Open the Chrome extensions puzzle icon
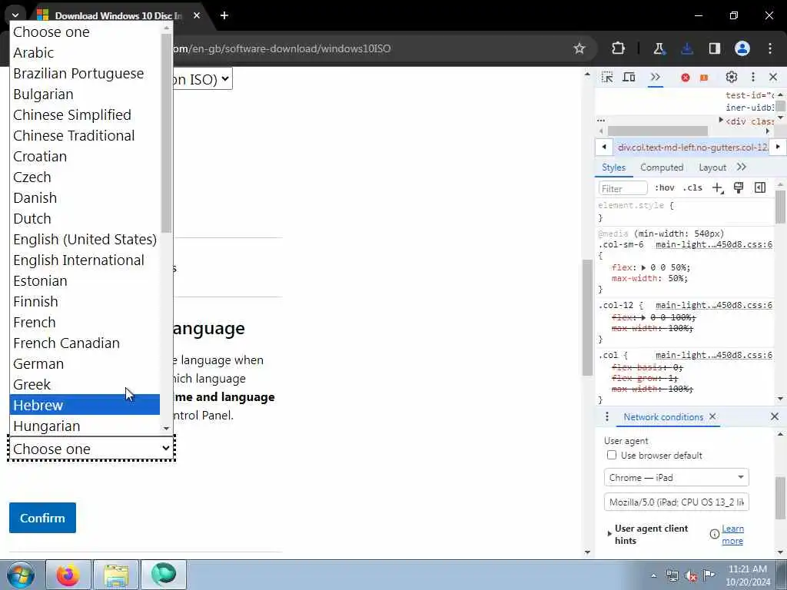This screenshot has width=787, height=590. pyautogui.click(x=619, y=48)
